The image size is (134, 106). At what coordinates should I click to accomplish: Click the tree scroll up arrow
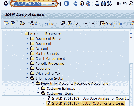point(131,33)
